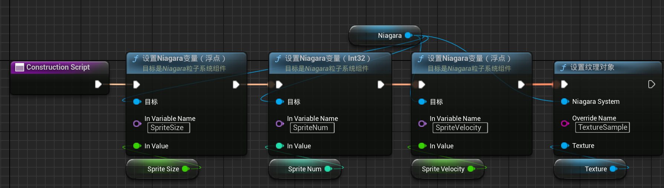Click In Value pin on Int32 node
Screen dimensions: 664x188
click(280, 146)
